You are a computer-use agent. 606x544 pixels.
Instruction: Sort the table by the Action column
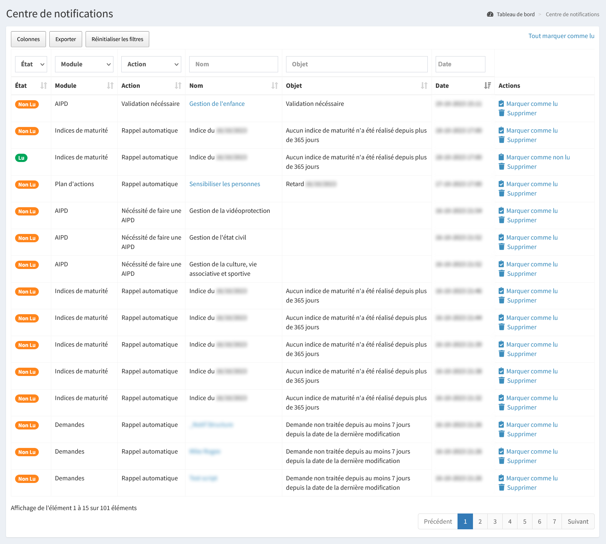(x=178, y=86)
